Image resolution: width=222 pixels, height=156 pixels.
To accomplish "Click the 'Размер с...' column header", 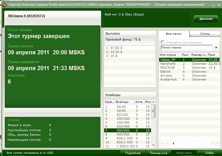I will coord(199,55).
